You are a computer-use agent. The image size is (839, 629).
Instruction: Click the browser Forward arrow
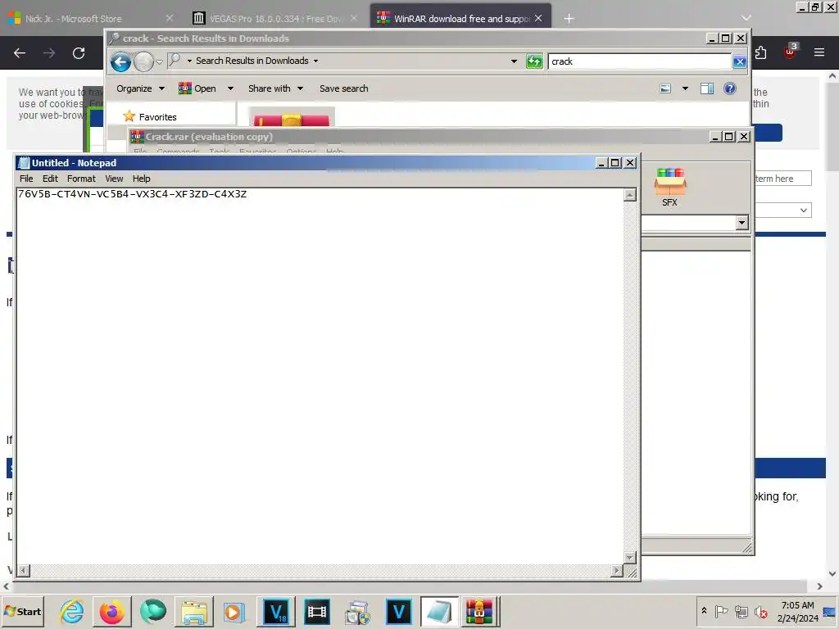pyautogui.click(x=49, y=53)
